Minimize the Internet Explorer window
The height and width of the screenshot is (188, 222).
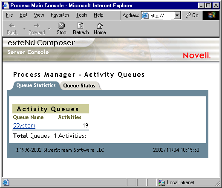click(201, 6)
